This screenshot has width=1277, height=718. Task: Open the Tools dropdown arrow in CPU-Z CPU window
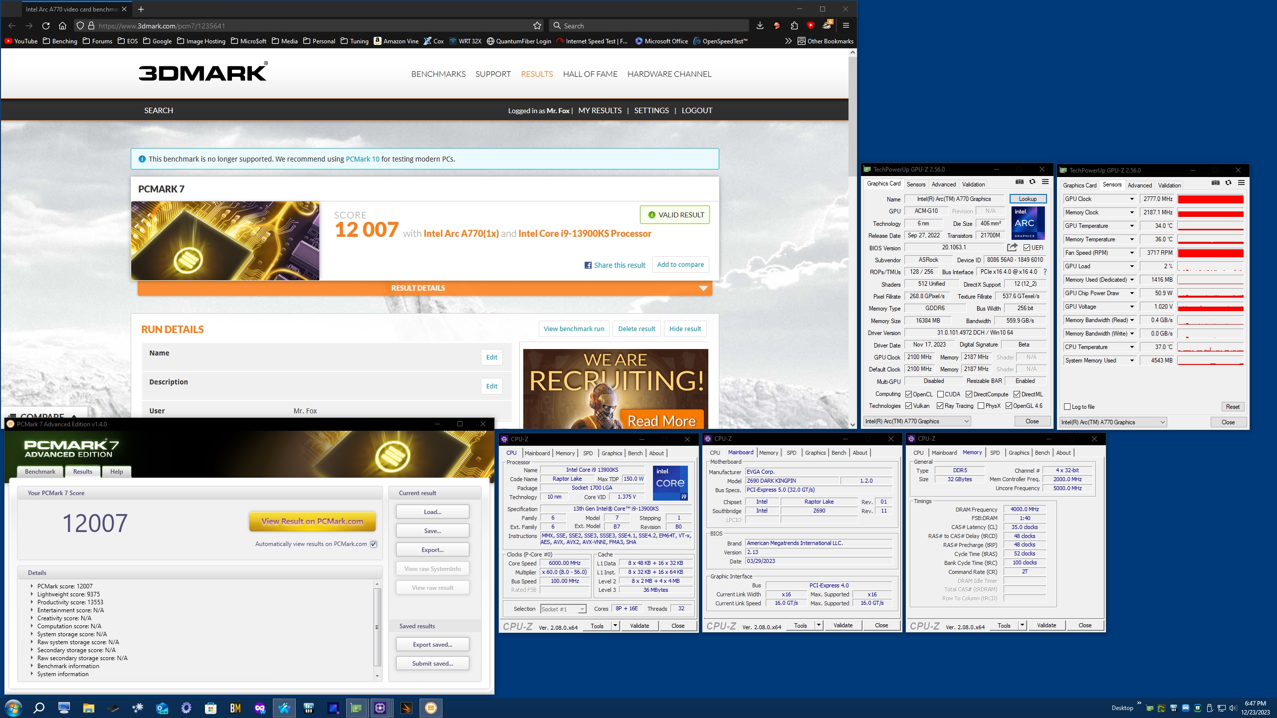(615, 626)
